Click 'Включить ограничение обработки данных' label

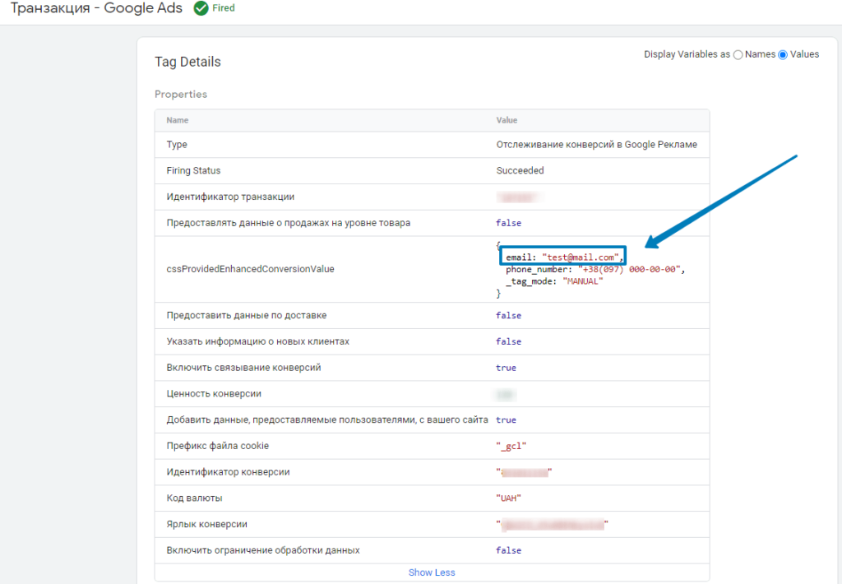[263, 550]
